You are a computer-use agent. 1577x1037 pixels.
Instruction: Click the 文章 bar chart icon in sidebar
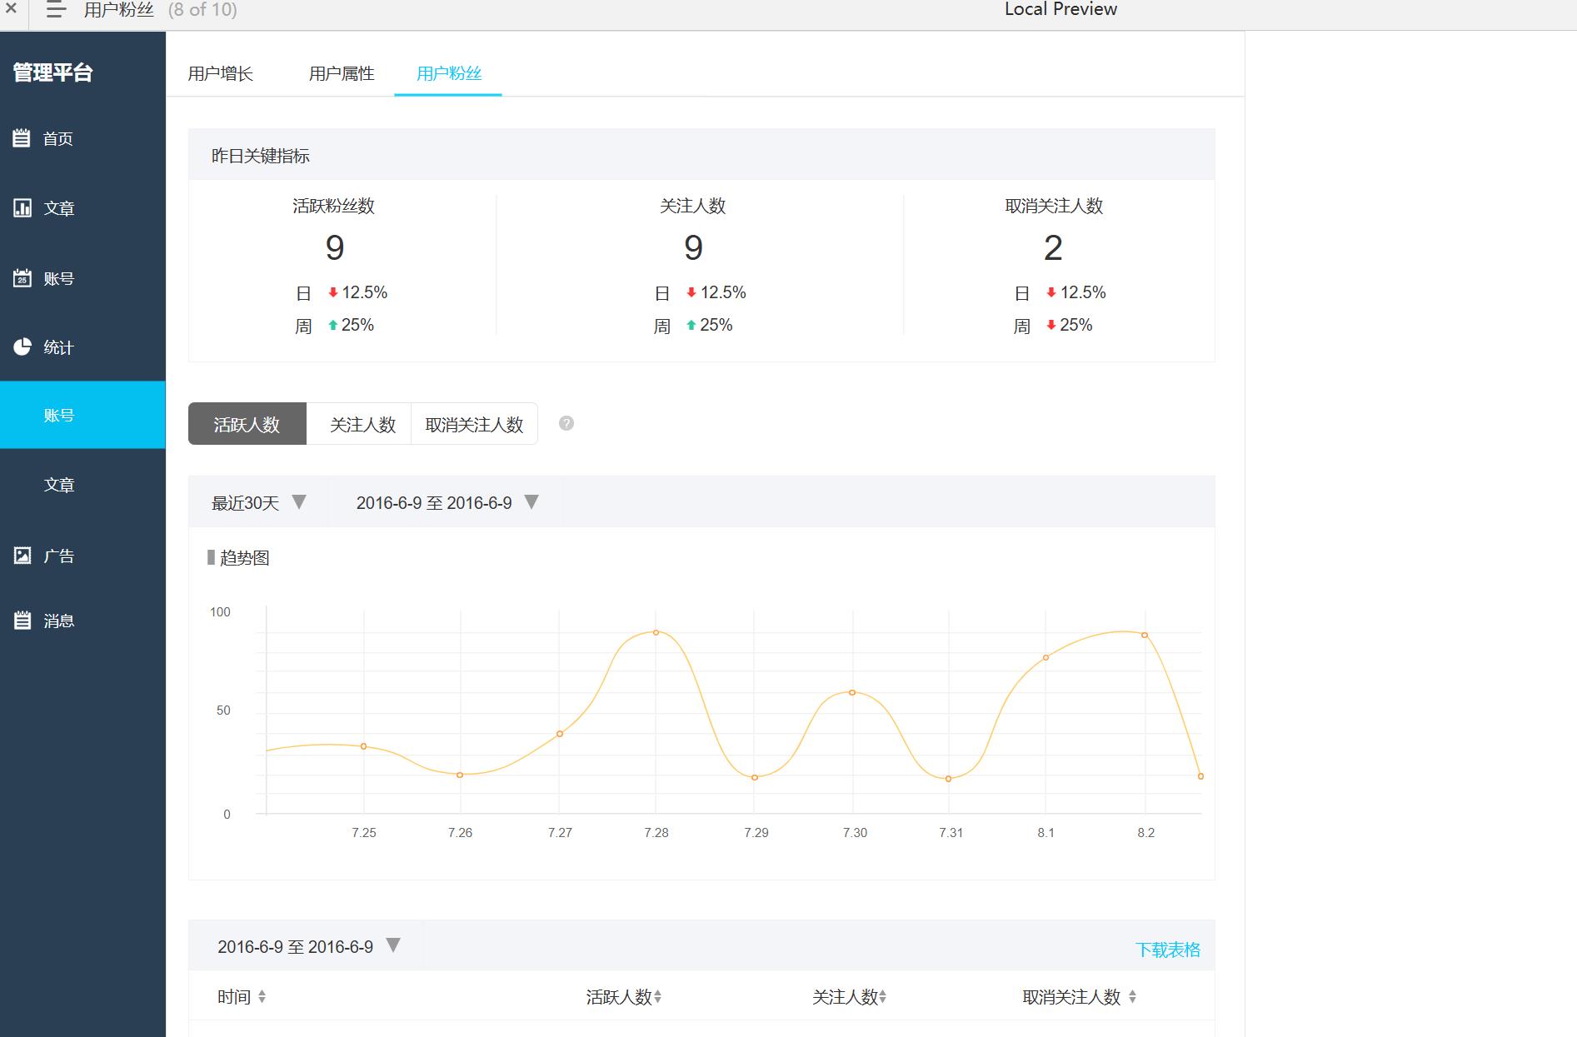click(x=22, y=208)
